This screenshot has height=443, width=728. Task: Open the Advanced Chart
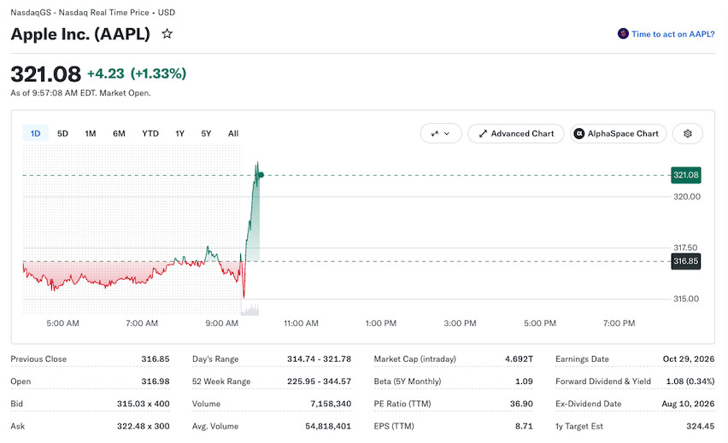[516, 134]
